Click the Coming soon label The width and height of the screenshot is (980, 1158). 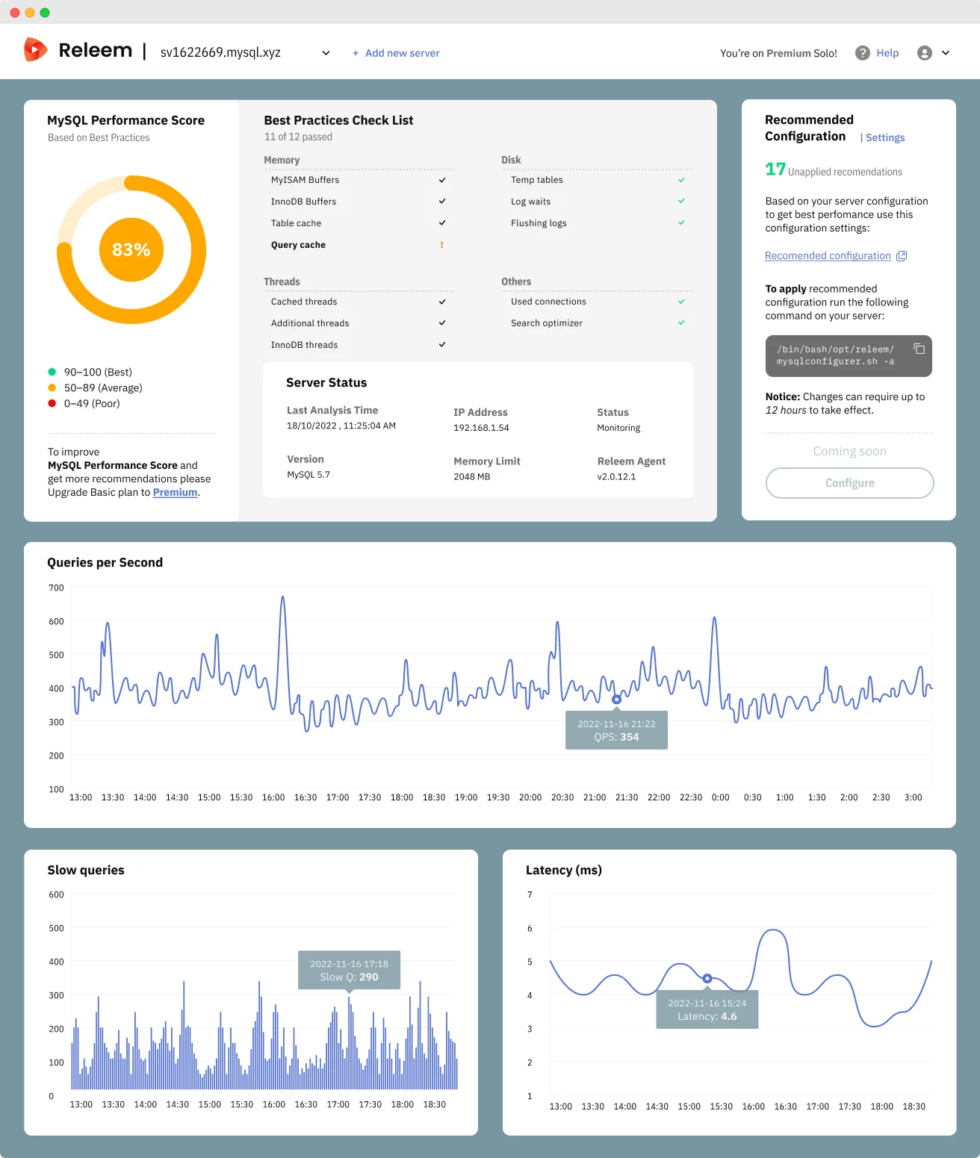(849, 451)
